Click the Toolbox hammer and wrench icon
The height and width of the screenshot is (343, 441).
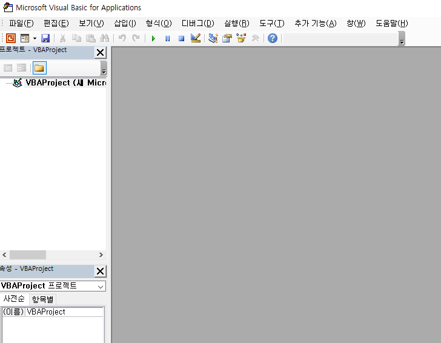coord(255,38)
